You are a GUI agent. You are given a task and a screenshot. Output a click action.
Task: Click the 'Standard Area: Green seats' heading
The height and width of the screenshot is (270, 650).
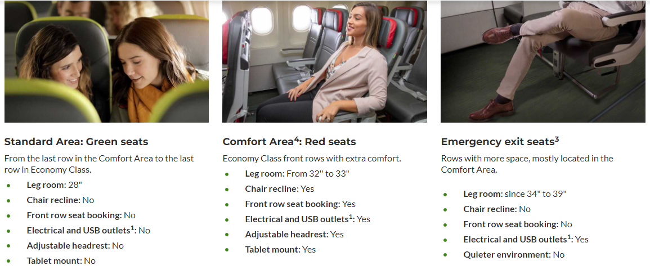(x=77, y=142)
